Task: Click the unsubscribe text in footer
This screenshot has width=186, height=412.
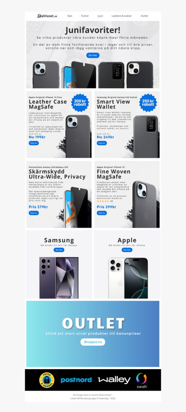Action: pyautogui.click(x=93, y=395)
